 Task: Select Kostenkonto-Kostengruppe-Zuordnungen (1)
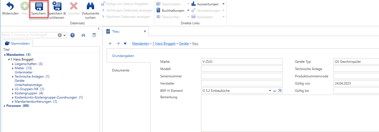coord(49,98)
